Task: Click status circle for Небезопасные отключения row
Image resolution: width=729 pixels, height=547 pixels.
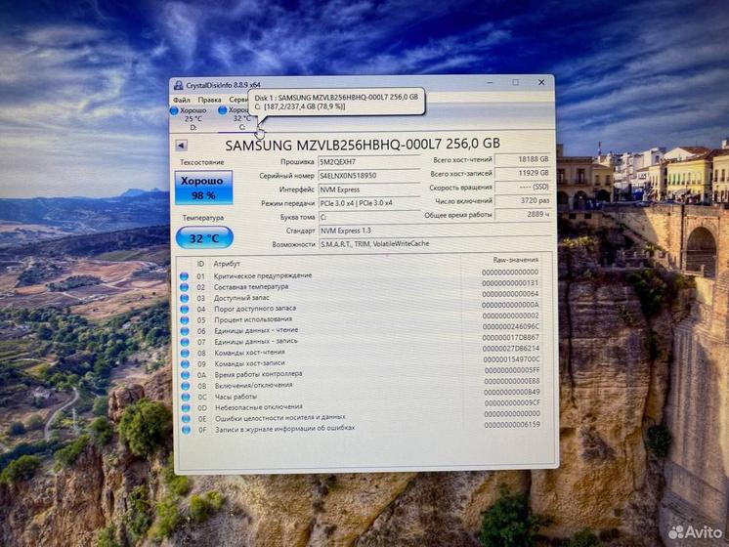Action: [x=186, y=408]
